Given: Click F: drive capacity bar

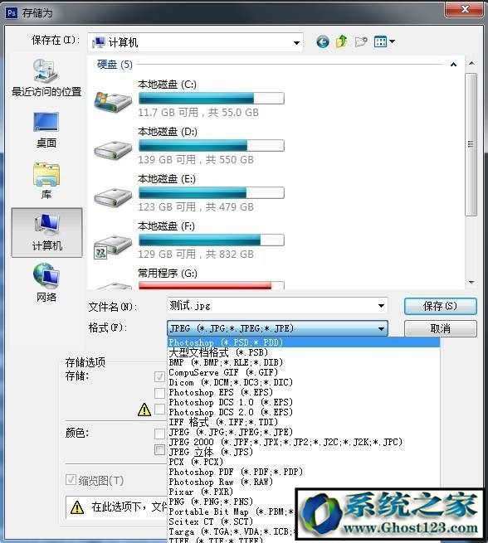Looking at the screenshot, I should [x=212, y=240].
